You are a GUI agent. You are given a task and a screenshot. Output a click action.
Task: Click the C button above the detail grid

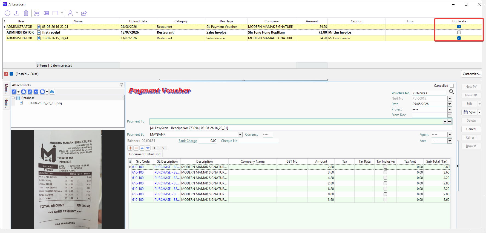[156, 148]
